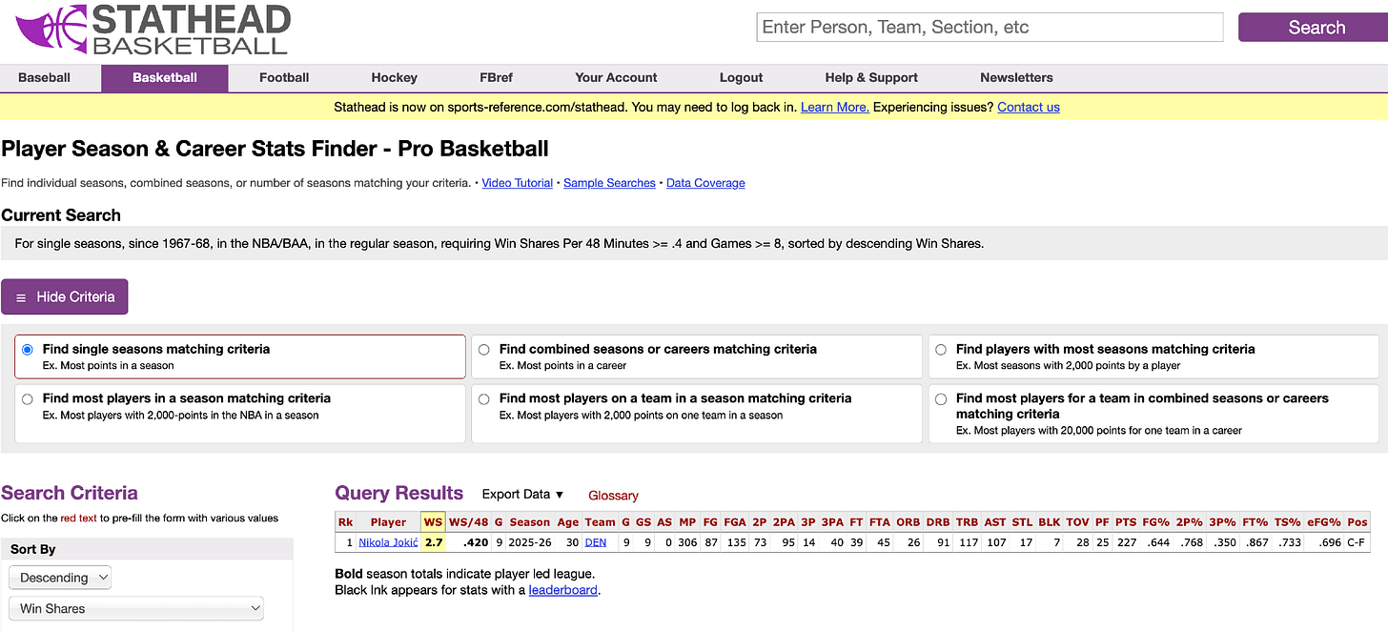Open the Sample Searches link
1388x631 pixels.
[609, 183]
